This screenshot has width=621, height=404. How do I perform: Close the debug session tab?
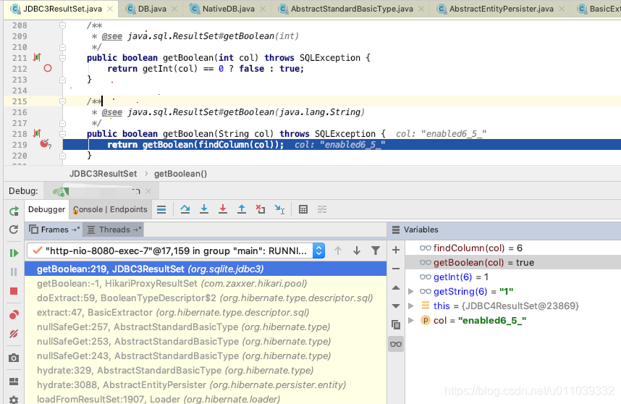[x=148, y=191]
